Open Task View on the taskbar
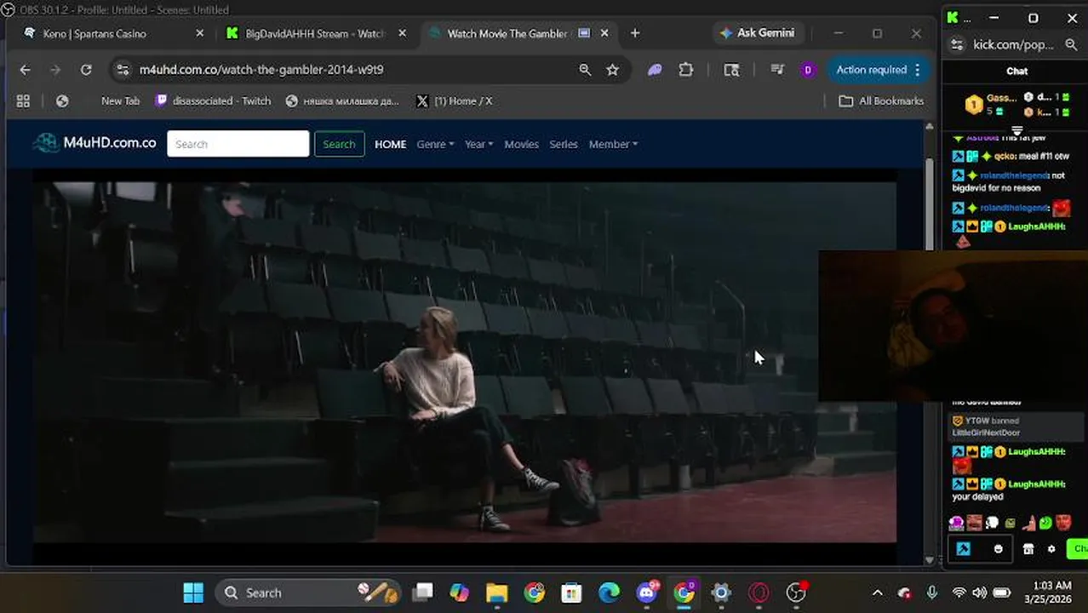Viewport: 1088px width, 613px height. [x=422, y=593]
